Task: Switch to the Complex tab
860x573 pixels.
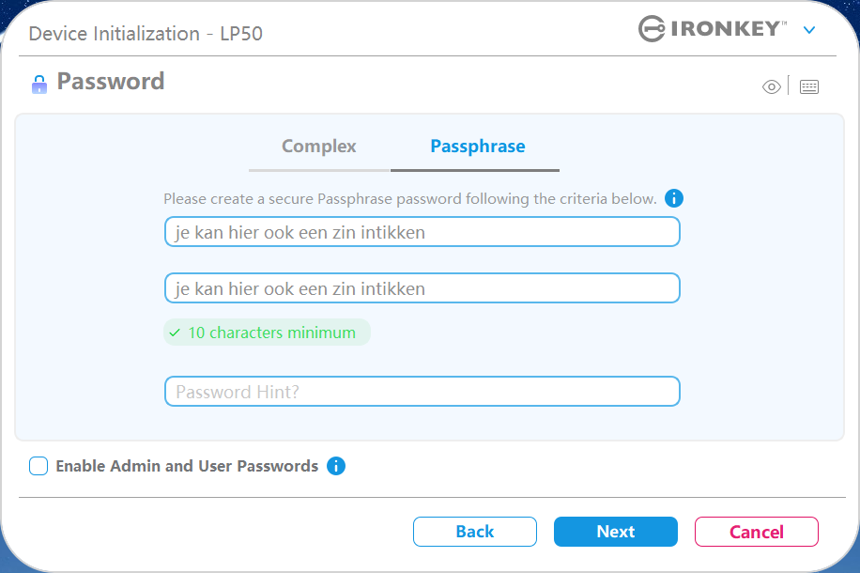Action: [319, 147]
